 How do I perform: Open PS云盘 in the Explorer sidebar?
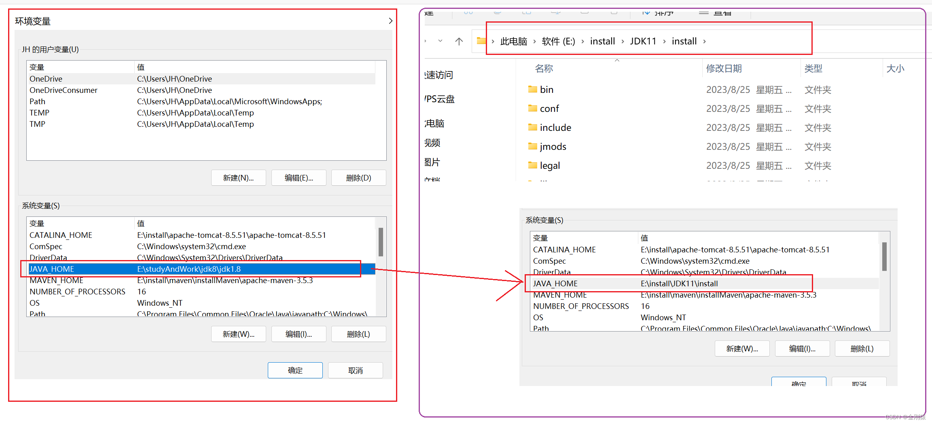440,99
